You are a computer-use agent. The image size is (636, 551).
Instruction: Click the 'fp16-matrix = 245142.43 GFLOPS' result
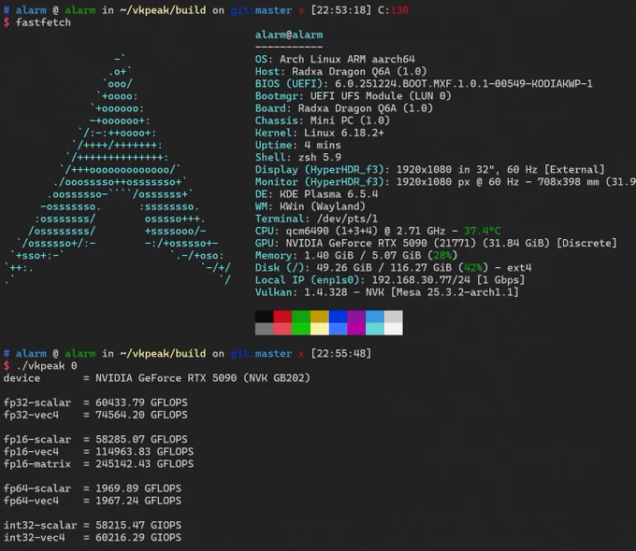(x=98, y=464)
